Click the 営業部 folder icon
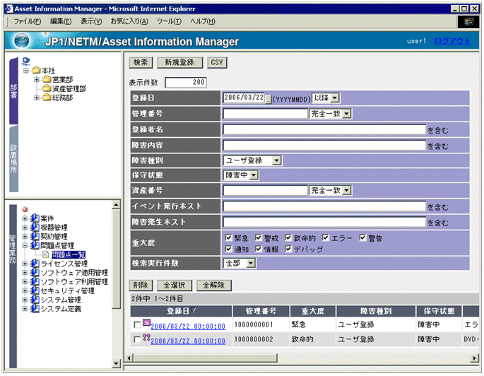 tap(47, 80)
